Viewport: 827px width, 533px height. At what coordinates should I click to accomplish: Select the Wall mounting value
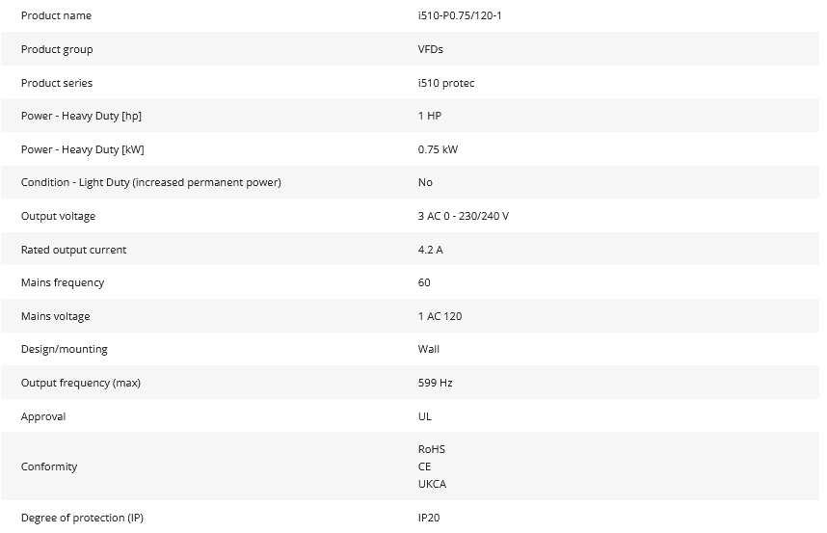click(x=429, y=350)
